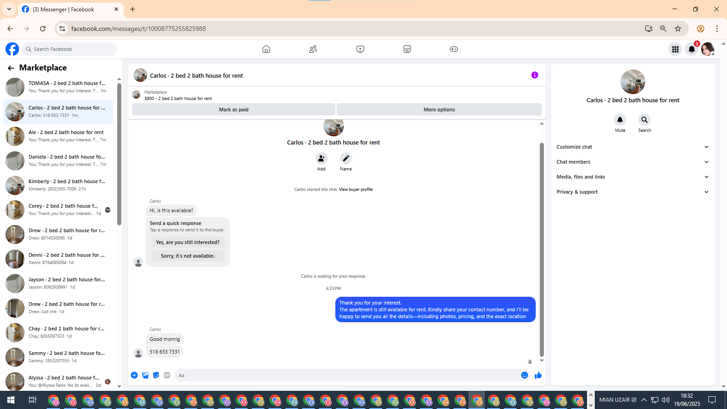The image size is (727, 409).
Task: Select quick reply 'Sorry, it's not available.'
Action: point(188,256)
